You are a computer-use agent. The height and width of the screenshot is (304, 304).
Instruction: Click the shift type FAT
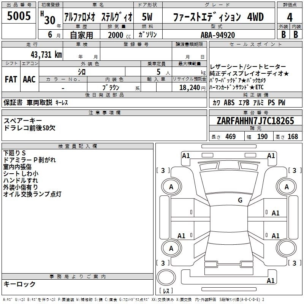point(11,79)
